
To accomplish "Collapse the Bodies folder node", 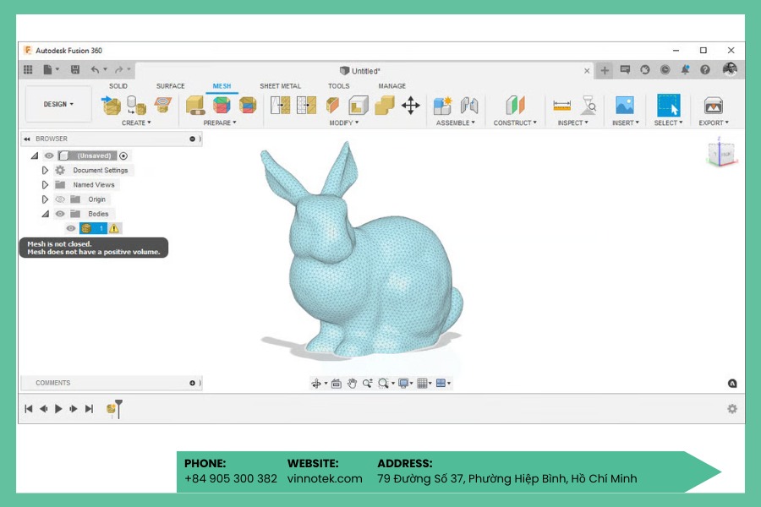I will 45,214.
